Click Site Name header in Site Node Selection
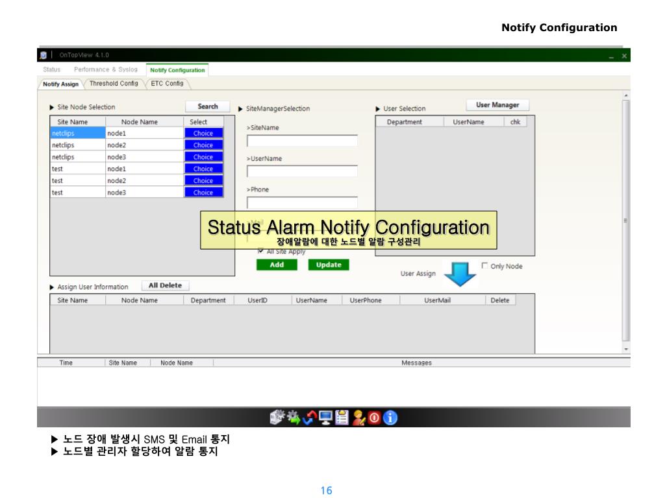The height and width of the screenshot is (498, 665). [x=78, y=121]
